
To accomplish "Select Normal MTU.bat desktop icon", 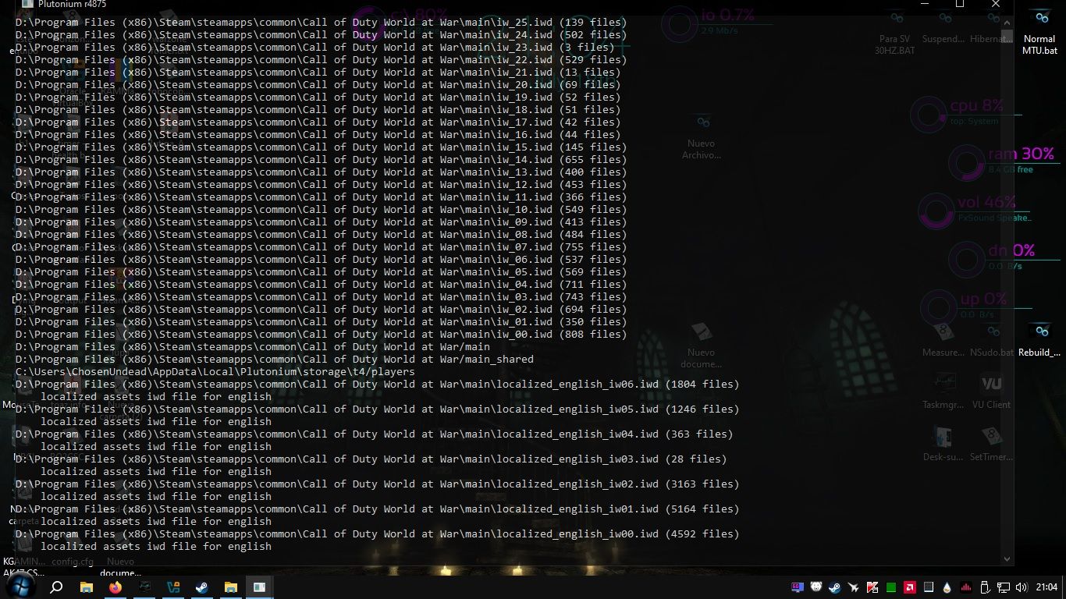I will point(1039,32).
